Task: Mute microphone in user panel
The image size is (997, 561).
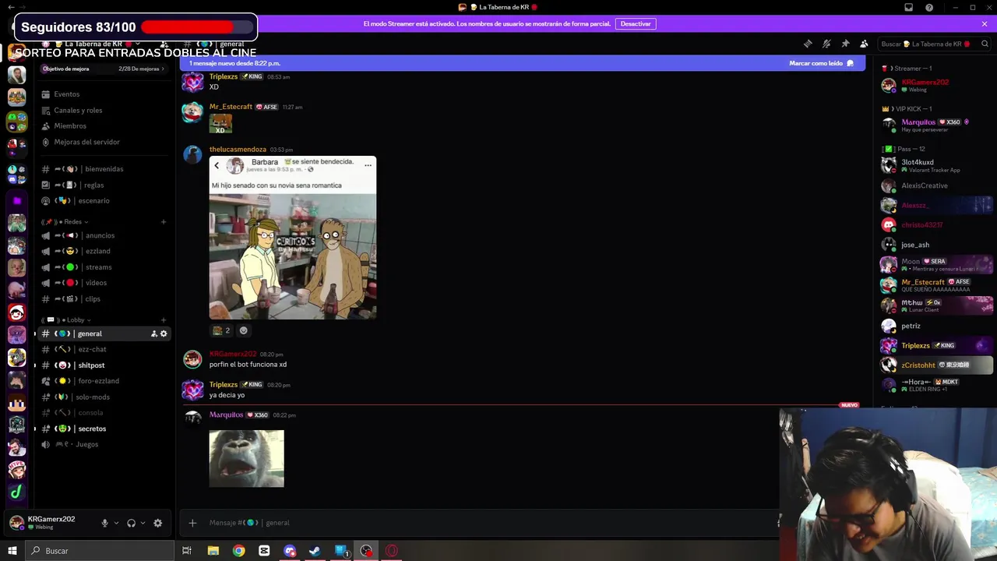Action: click(105, 523)
